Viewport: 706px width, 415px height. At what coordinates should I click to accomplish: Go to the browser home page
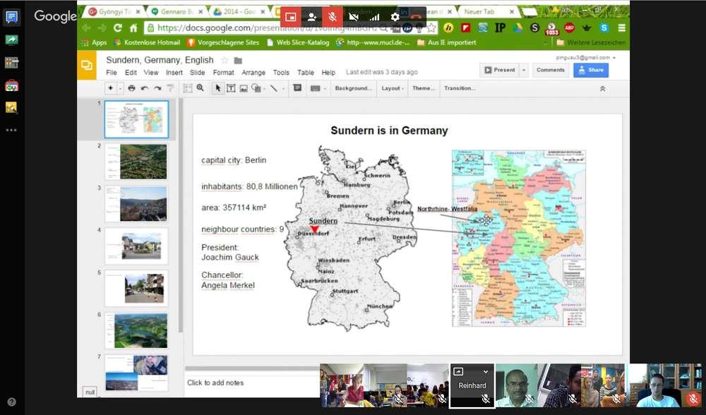pos(133,28)
